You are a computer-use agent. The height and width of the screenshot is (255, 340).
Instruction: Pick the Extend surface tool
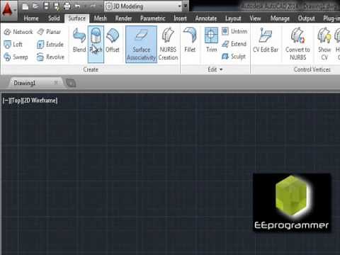coord(234,44)
